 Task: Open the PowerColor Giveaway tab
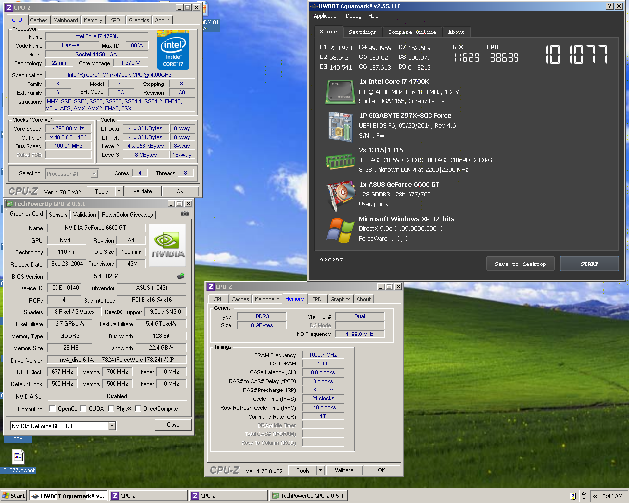127,215
